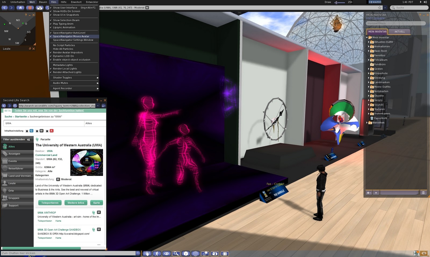
Task: Open the UWA WINTHROP Karte link
Action: tap(58, 221)
